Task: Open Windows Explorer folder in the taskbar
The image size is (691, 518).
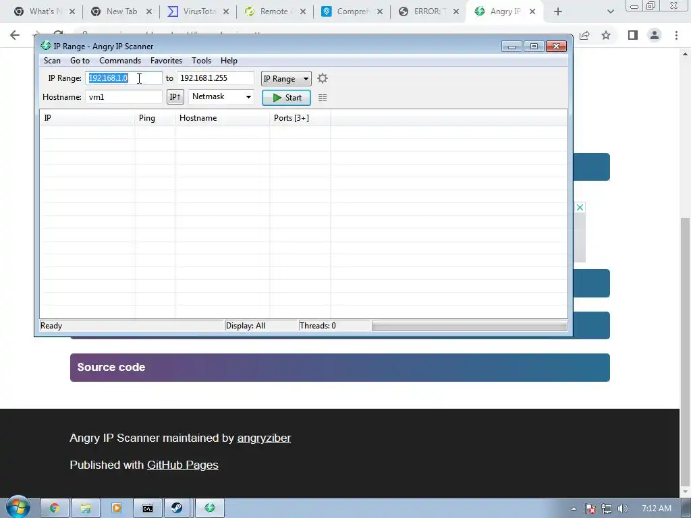Action: 86,509
